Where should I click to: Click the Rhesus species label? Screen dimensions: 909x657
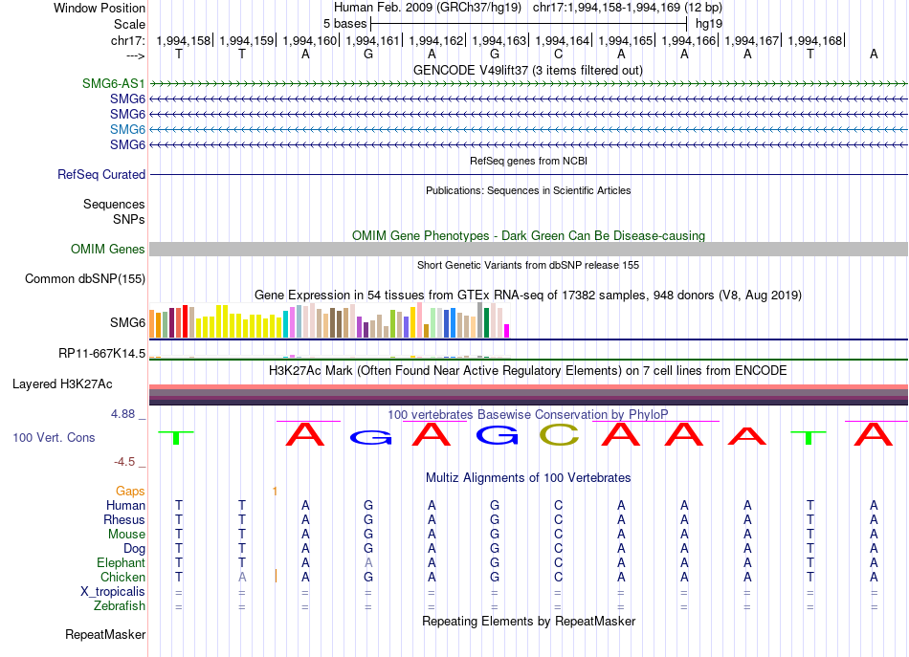tap(124, 519)
